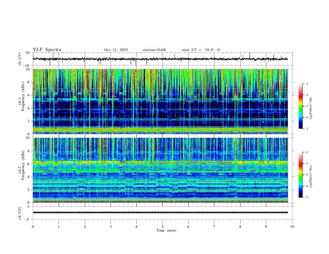The image size is (329, 254).
Task: Click the "7" tick label on Time axis
Action: point(214,227)
